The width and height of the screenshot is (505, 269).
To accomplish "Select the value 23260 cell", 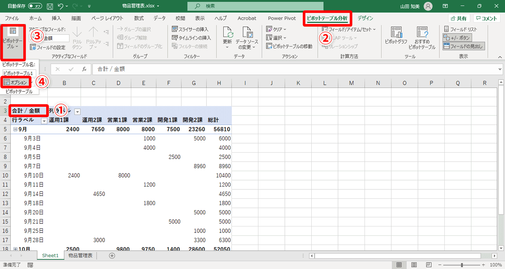I will (194, 129).
